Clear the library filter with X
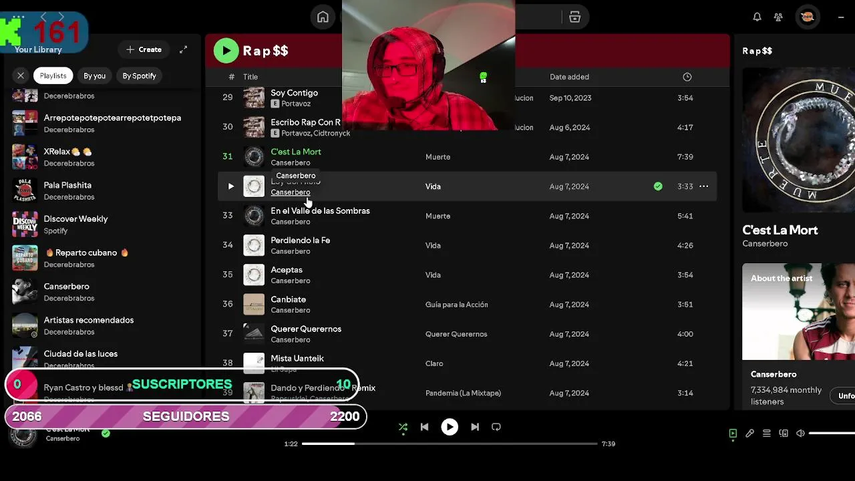The image size is (855, 481). pyautogui.click(x=21, y=75)
